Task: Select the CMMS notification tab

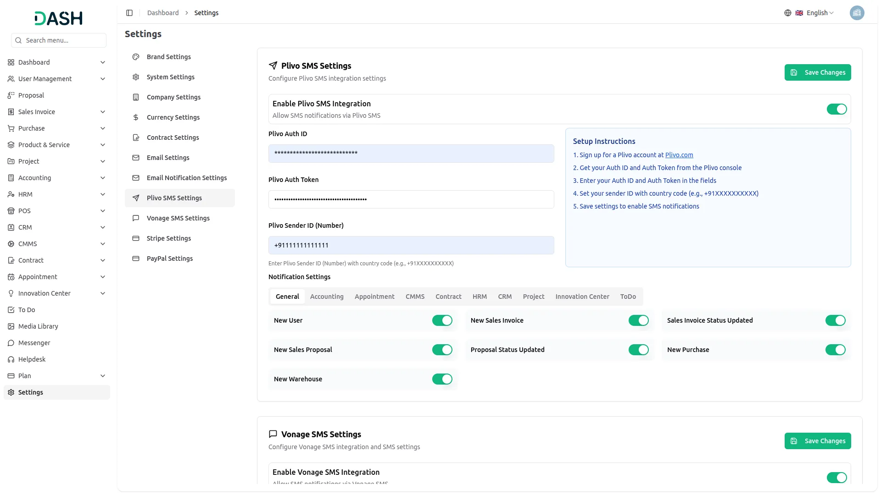Action: 415,297
